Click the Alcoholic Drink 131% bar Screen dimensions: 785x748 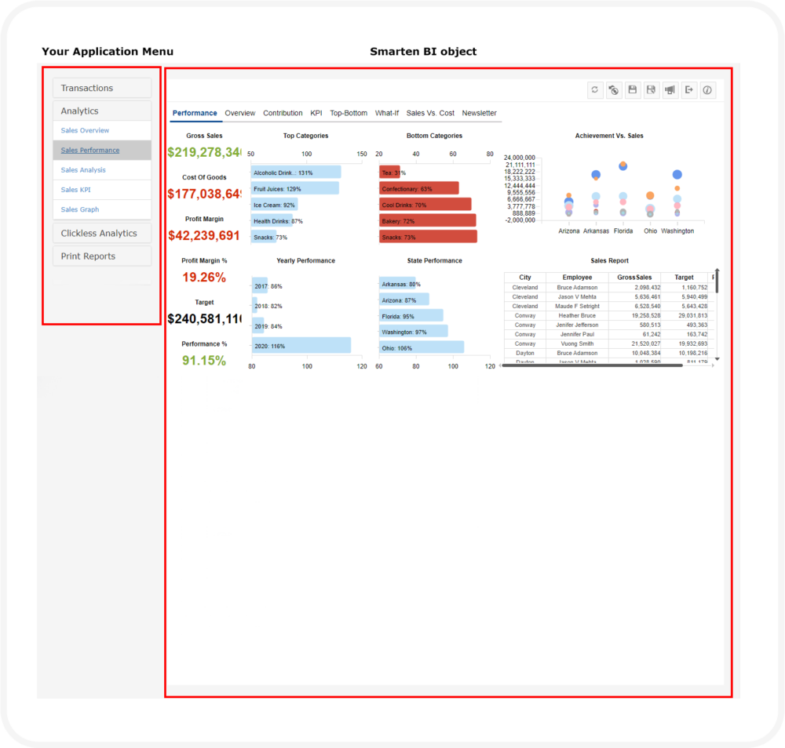[x=296, y=172]
